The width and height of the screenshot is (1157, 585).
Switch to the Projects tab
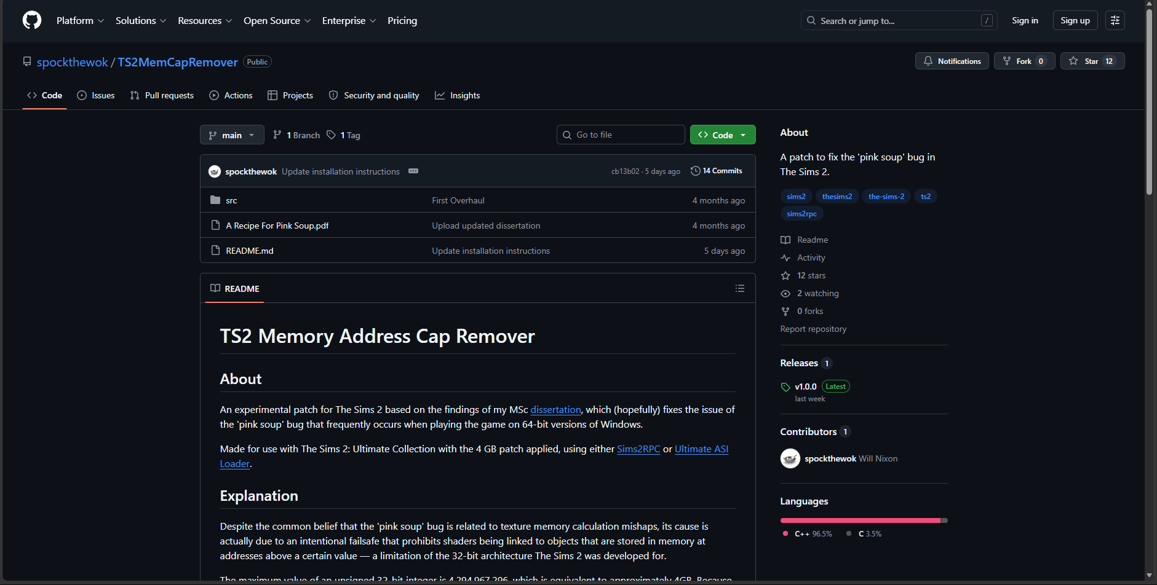[290, 95]
